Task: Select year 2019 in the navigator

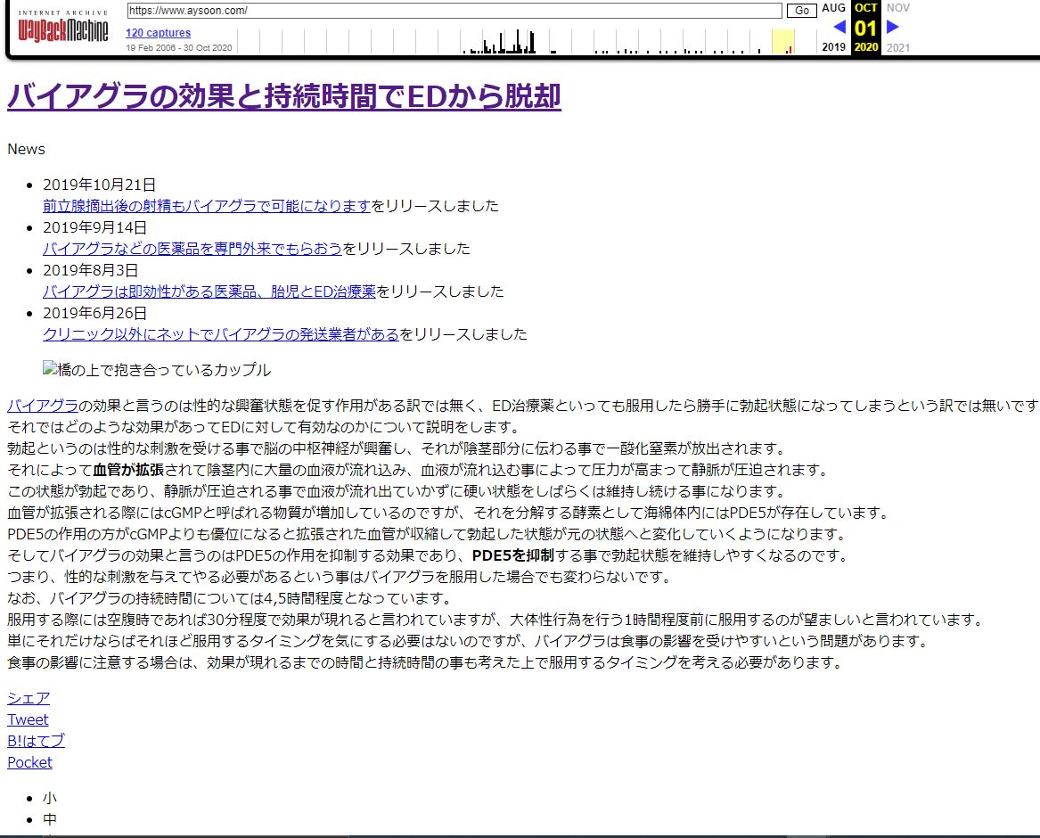Action: click(834, 47)
